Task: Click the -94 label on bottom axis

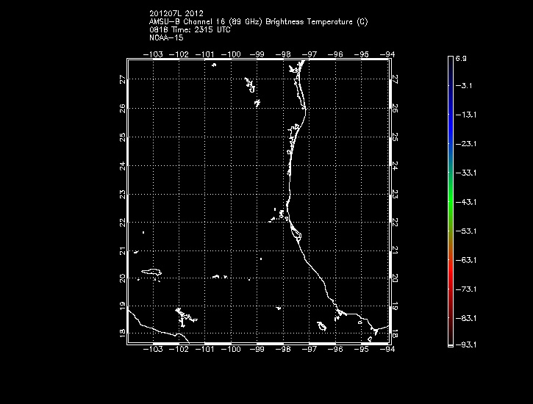Action: (x=389, y=350)
